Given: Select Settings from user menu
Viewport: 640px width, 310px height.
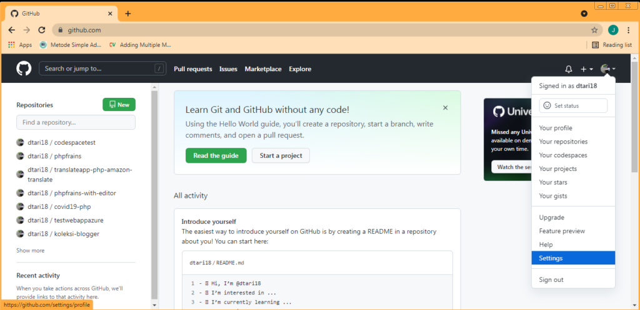Looking at the screenshot, I should click(x=573, y=258).
